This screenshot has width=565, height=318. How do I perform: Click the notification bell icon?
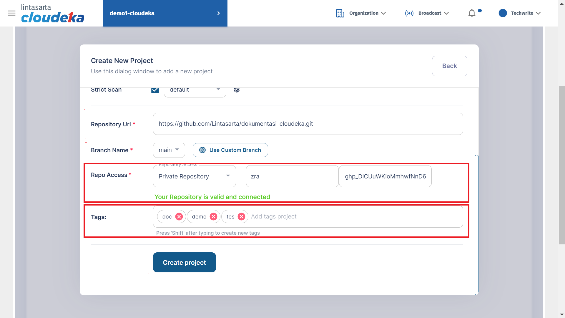pyautogui.click(x=472, y=13)
